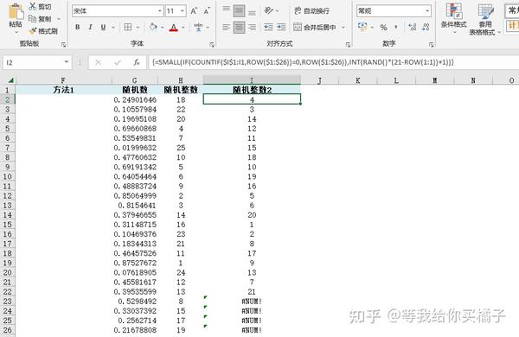Toggle center horizontal alignment
This screenshot has height=337, width=519.
pyautogui.click(x=239, y=27)
